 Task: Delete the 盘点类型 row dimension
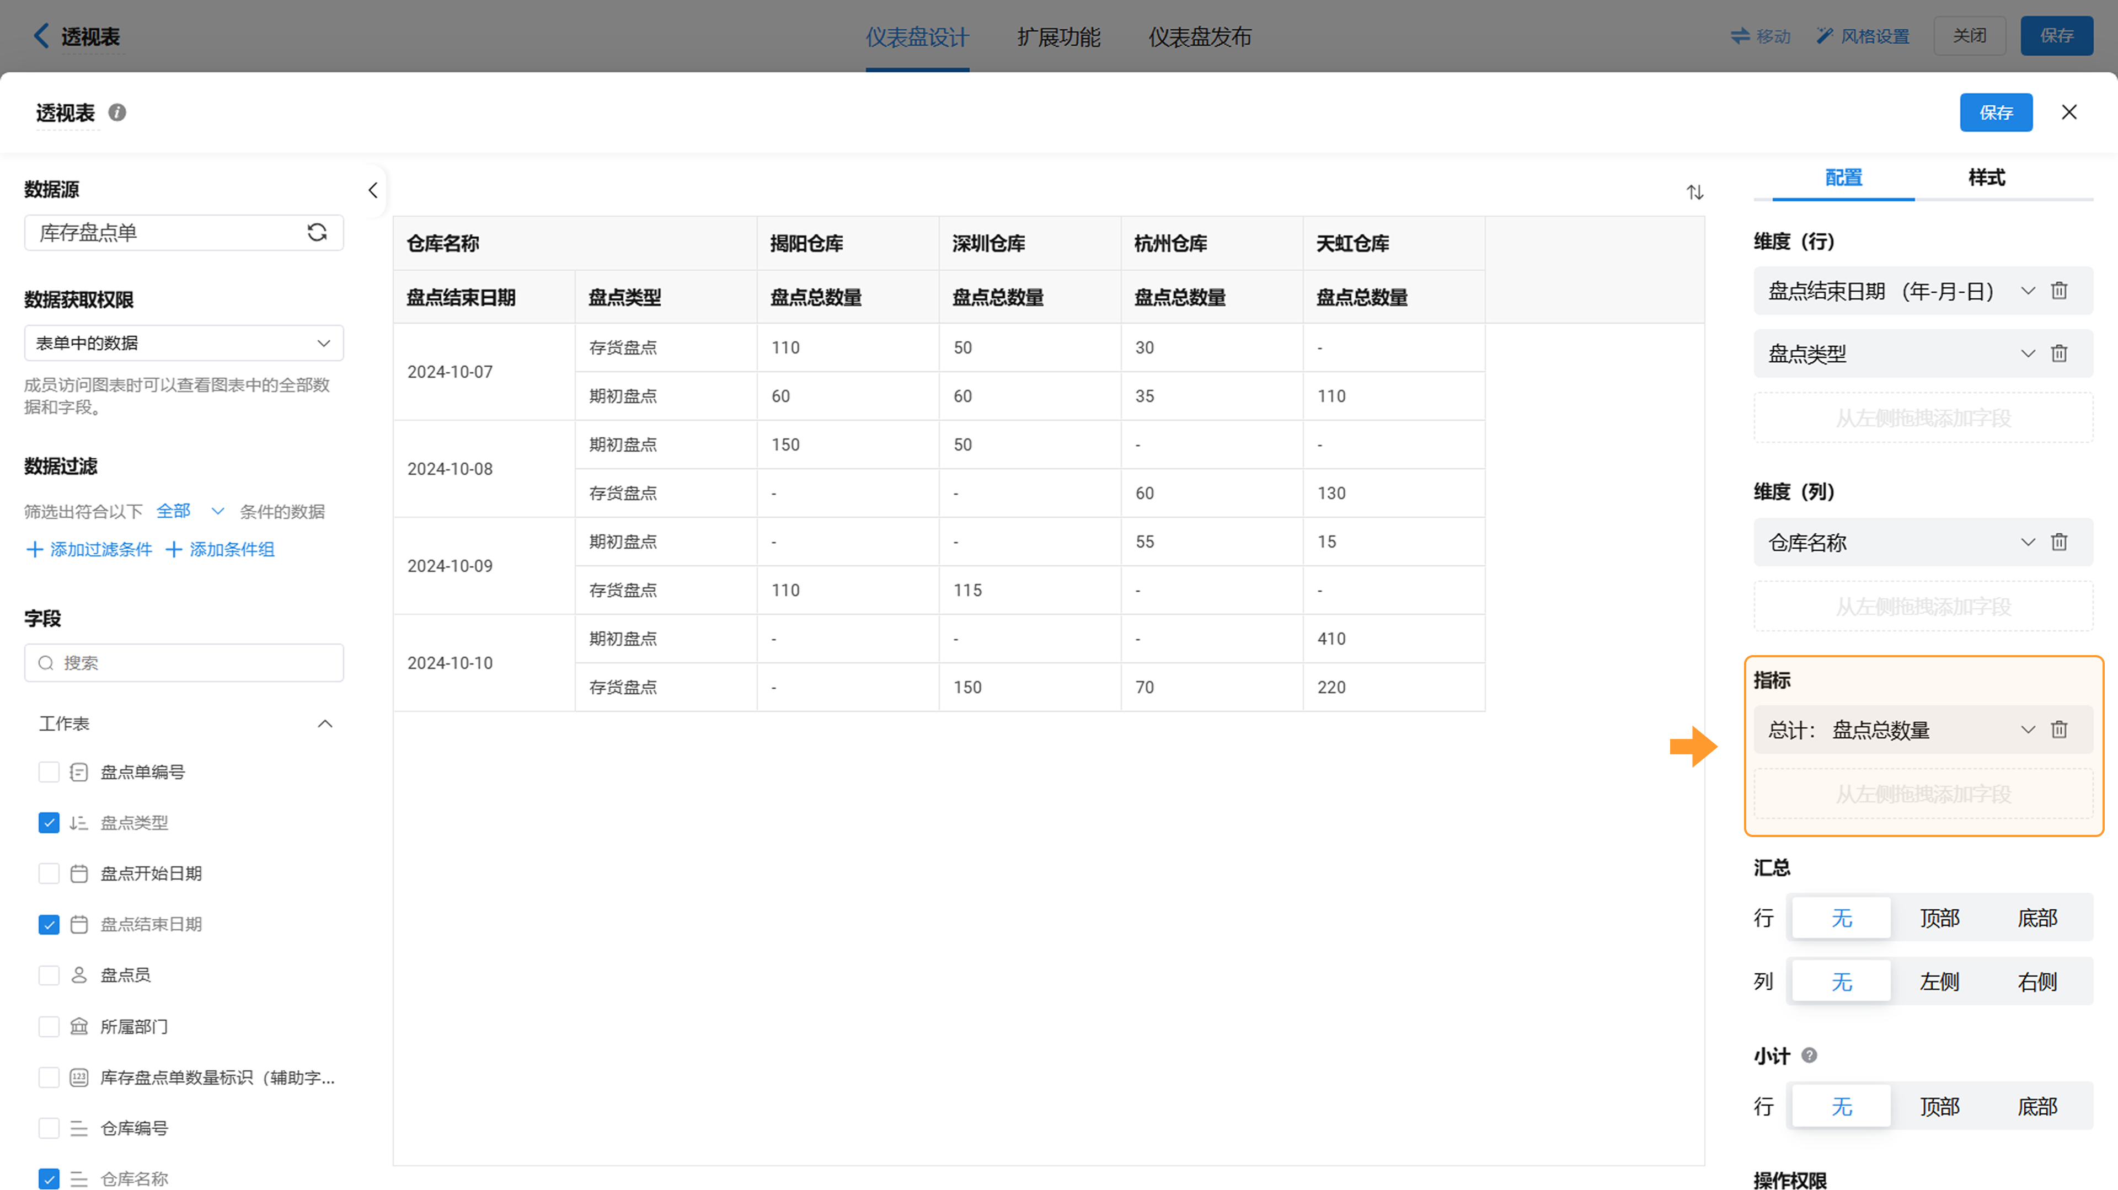(2059, 353)
